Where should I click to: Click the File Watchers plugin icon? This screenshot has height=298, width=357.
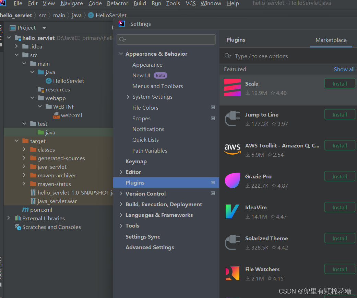pos(232,273)
